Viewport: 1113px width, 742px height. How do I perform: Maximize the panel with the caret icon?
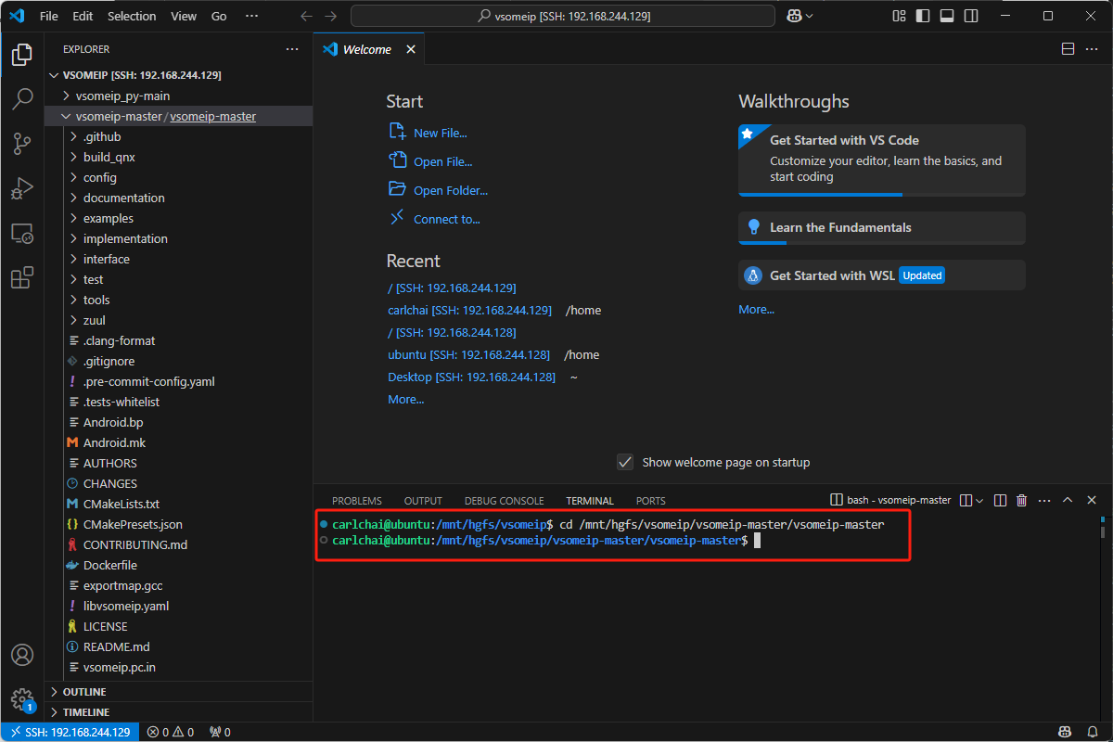click(x=1068, y=500)
